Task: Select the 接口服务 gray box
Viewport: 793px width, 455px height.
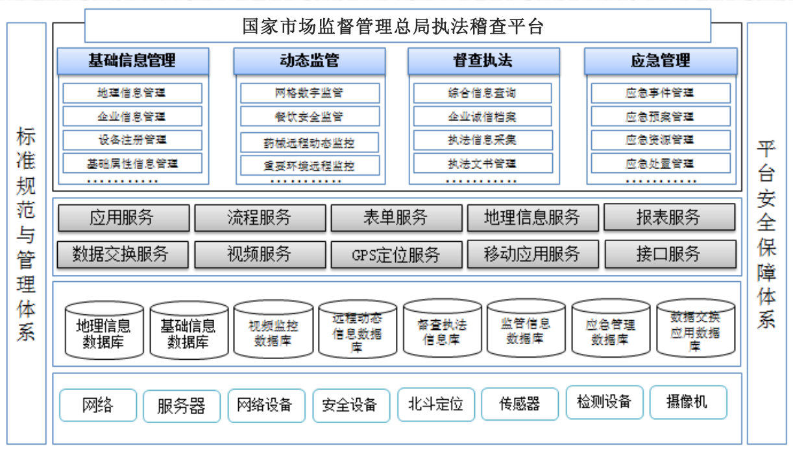Action: [670, 254]
